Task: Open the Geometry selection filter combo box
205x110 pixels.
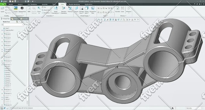Action: tap(194, 108)
